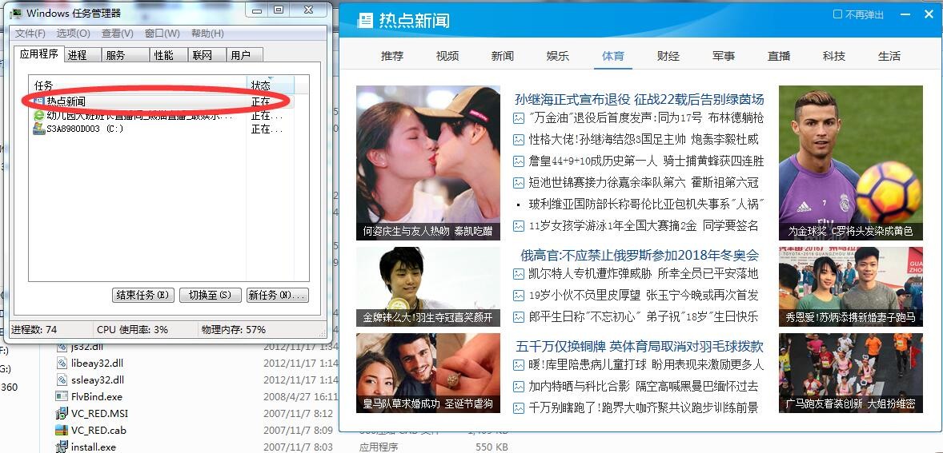Click the drive icon for S3A8980D003 (C:)
The image size is (943, 453).
coord(38,129)
